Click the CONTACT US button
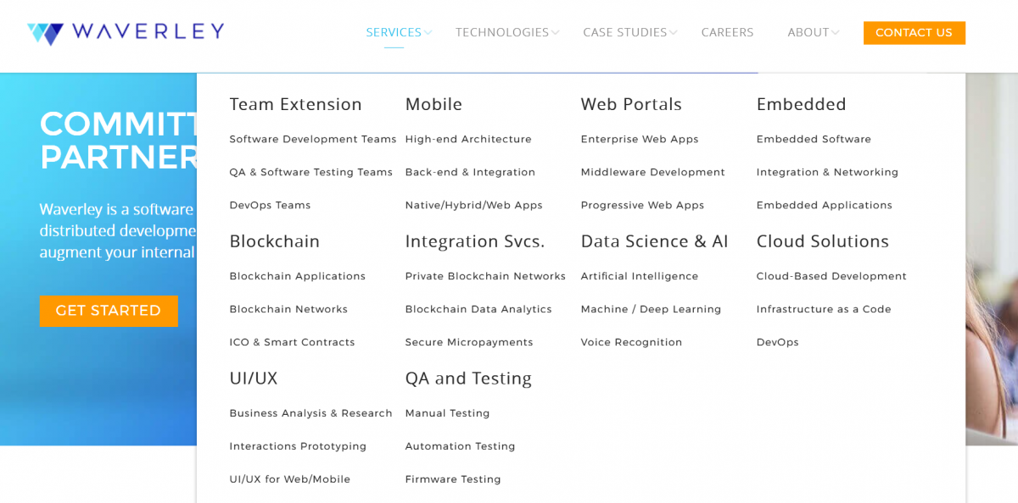Image resolution: width=1018 pixels, height=503 pixels. (914, 32)
